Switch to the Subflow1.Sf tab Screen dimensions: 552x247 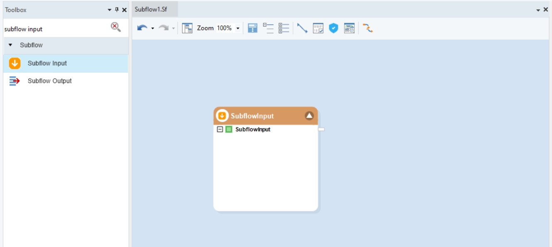(151, 9)
